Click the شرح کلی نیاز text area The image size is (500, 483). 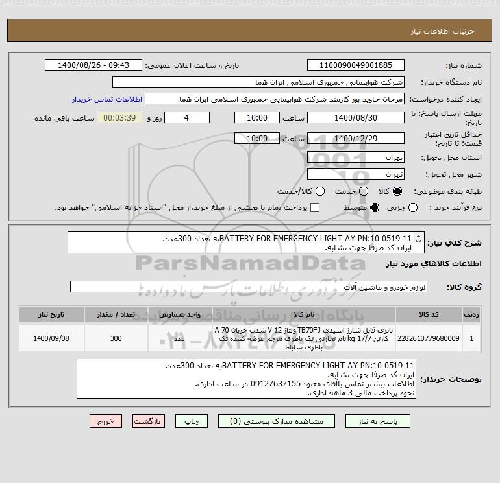pos(246,242)
